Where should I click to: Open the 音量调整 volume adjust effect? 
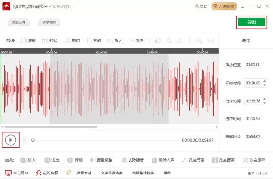coord(101,160)
